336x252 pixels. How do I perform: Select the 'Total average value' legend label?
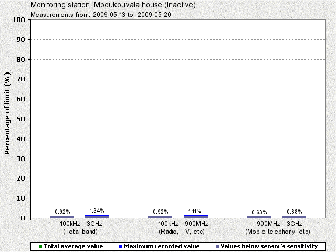pyautogui.click(x=73, y=246)
